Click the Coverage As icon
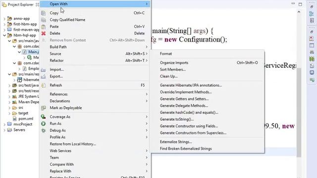Image resolution: width=317 pixels, height=178 pixels. pos(43,117)
